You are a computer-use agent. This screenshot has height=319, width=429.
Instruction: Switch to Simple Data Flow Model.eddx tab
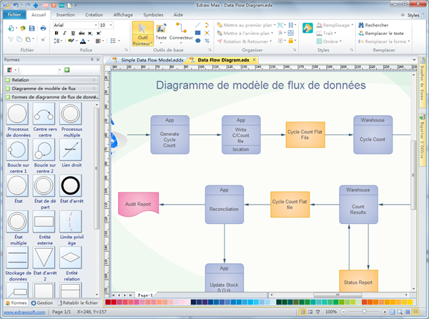click(x=148, y=60)
